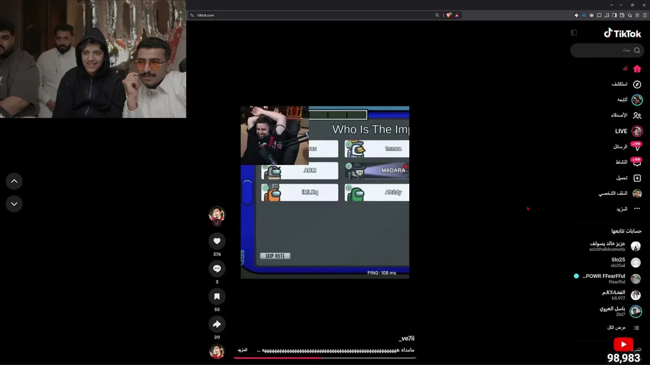This screenshot has height=365, width=650.
Task: Open the sound disc avatar below share
Action: click(217, 351)
